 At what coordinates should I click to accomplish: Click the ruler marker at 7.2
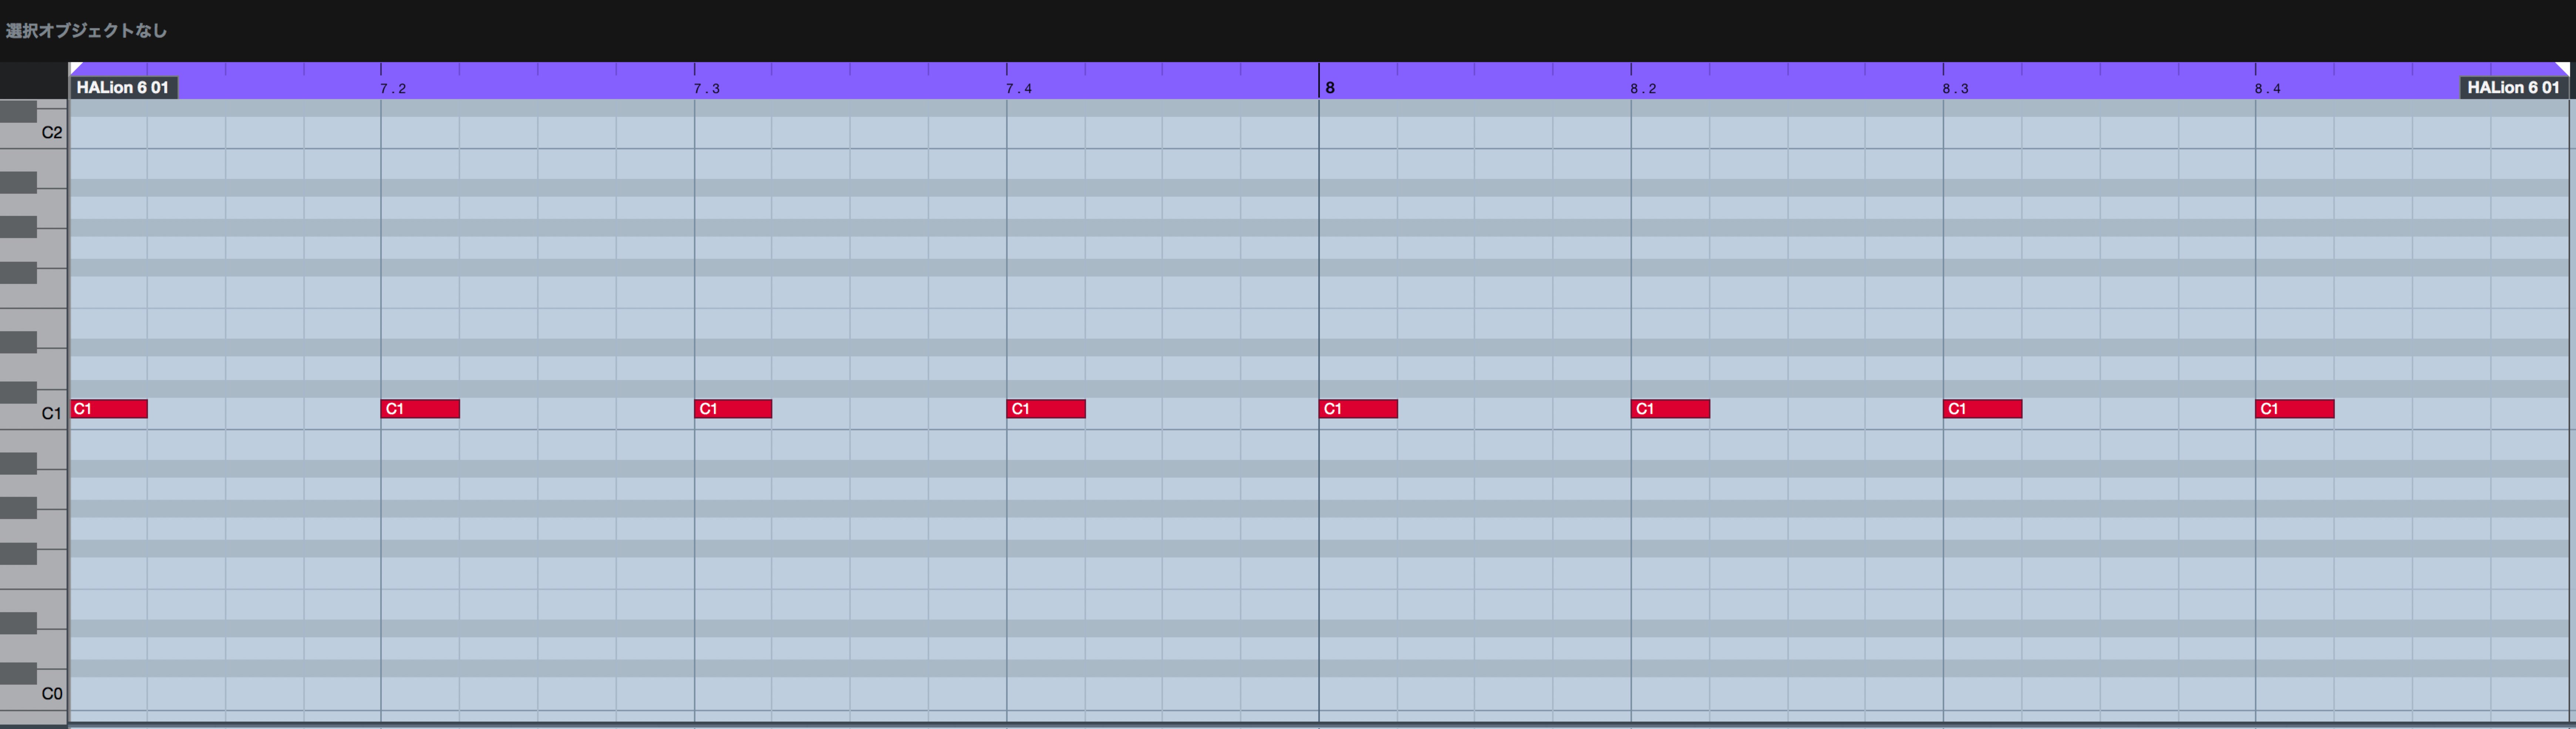click(393, 89)
